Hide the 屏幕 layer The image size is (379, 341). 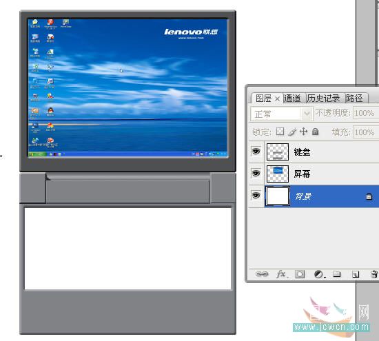click(x=256, y=174)
